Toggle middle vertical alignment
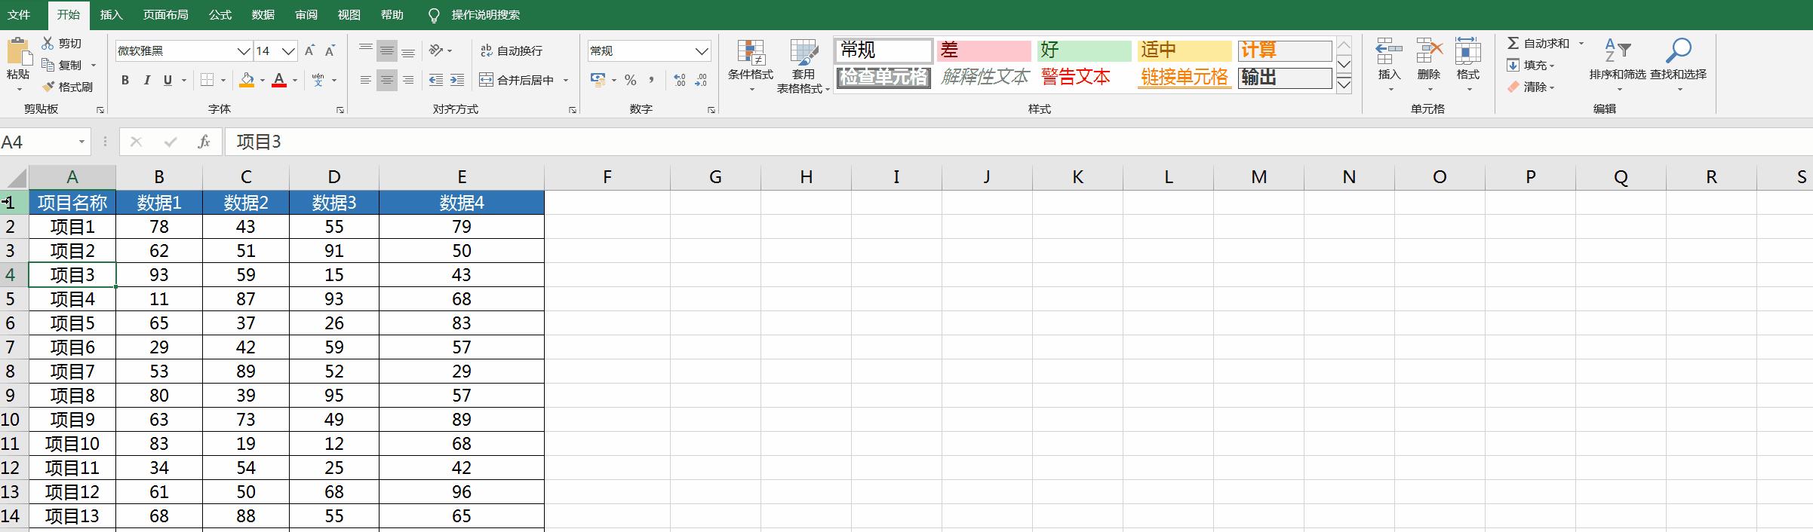Image resolution: width=1813 pixels, height=532 pixels. (x=387, y=50)
